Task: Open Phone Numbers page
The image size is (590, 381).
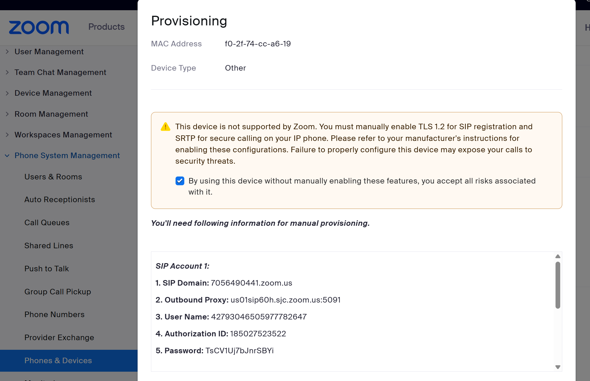Action: click(54, 314)
